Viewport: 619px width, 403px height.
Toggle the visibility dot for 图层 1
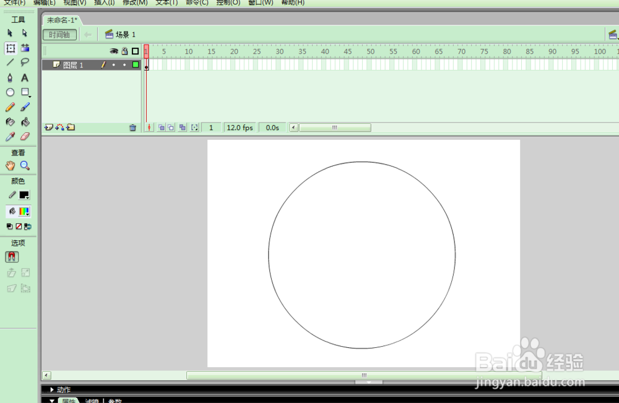(x=114, y=65)
